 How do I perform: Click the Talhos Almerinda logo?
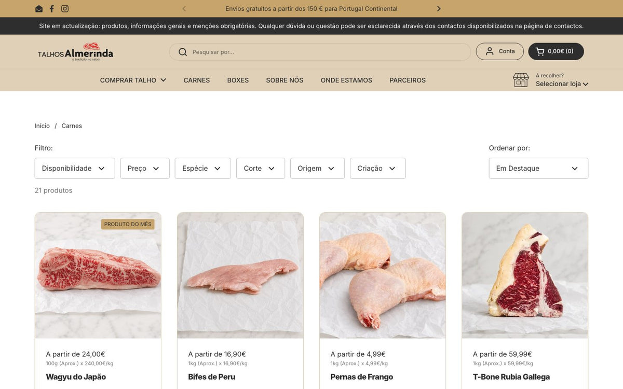click(x=75, y=52)
